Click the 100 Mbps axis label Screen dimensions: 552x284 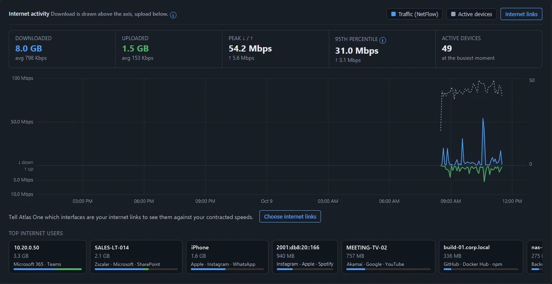(22, 79)
